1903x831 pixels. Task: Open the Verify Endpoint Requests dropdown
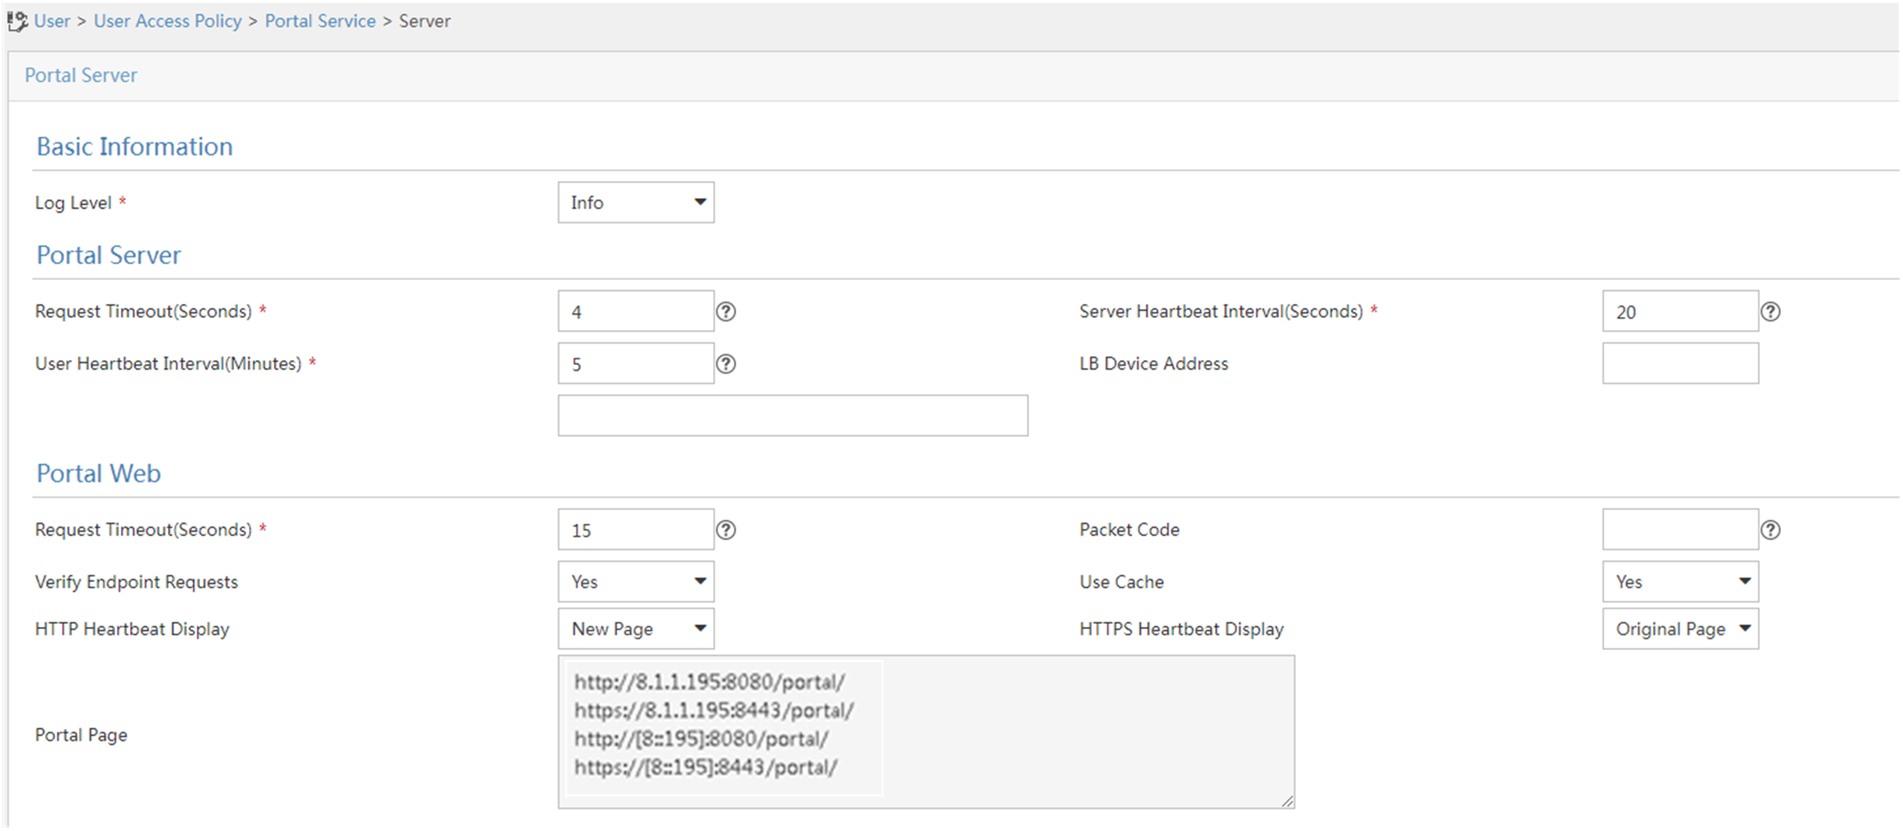coord(636,582)
